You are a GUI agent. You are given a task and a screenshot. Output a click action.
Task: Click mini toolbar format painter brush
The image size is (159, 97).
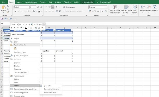click(42, 28)
